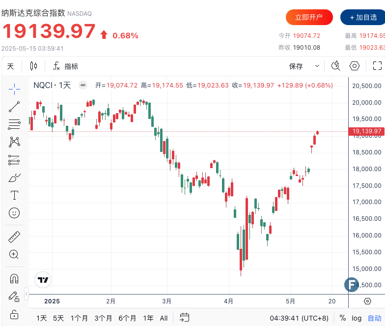Toggle magnet snap mode
Screen dimensions: 385x326
(x=14, y=279)
